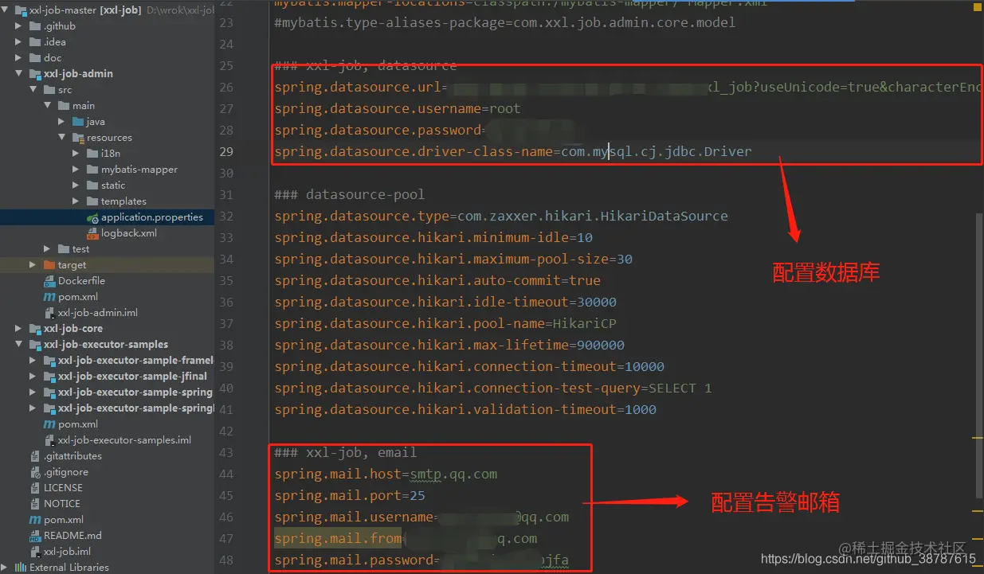This screenshot has width=984, height=574.
Task: Click line number 29 in gutter
Action: pyautogui.click(x=226, y=151)
